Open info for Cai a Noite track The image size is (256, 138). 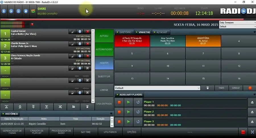tap(80, 31)
